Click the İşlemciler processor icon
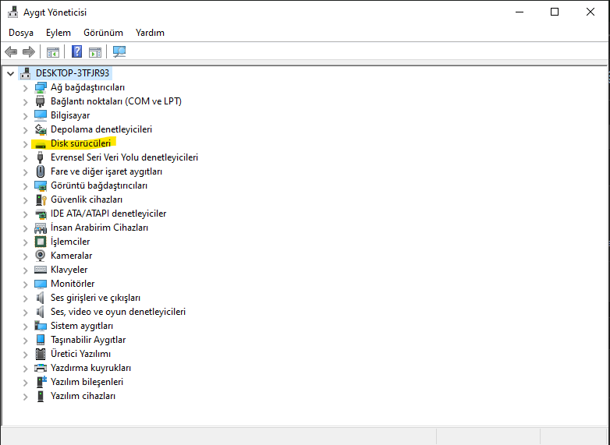This screenshot has width=610, height=445. [x=41, y=242]
